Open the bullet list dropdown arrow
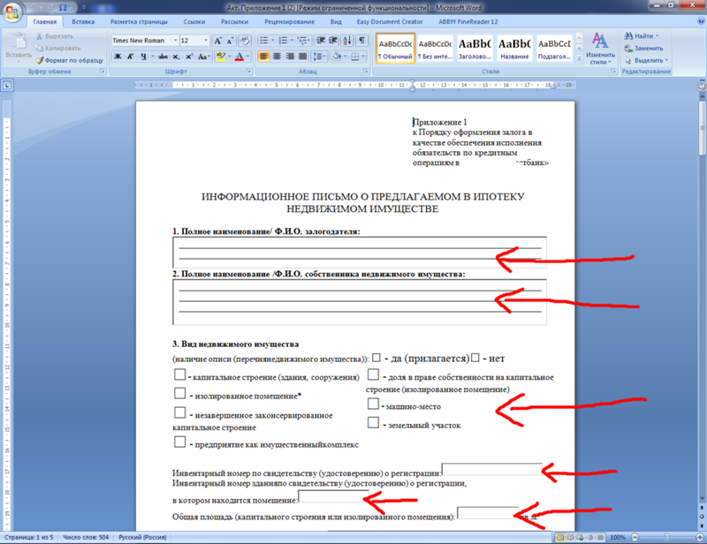 click(x=272, y=41)
